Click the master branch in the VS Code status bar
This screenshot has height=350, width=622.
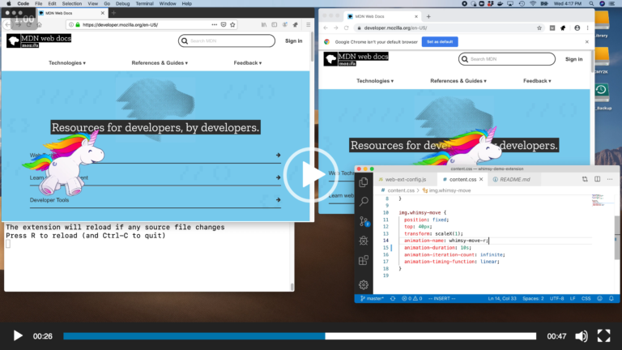click(x=372, y=298)
